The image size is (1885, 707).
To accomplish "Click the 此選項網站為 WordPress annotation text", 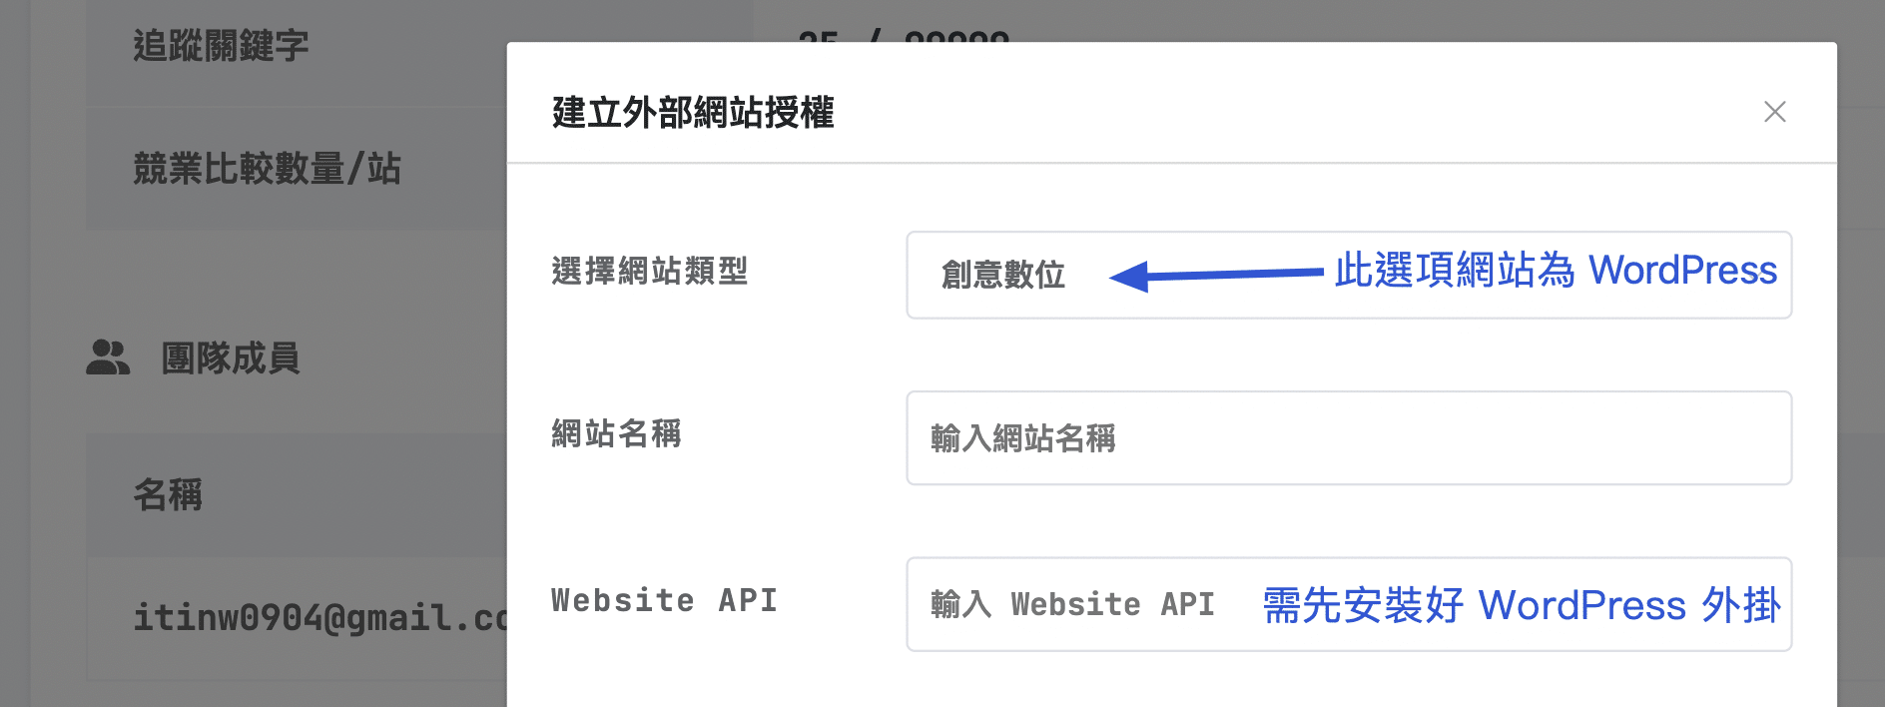I will [x=1555, y=271].
